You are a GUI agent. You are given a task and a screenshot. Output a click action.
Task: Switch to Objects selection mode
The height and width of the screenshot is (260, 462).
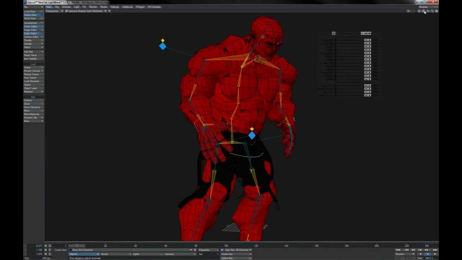(x=84, y=254)
